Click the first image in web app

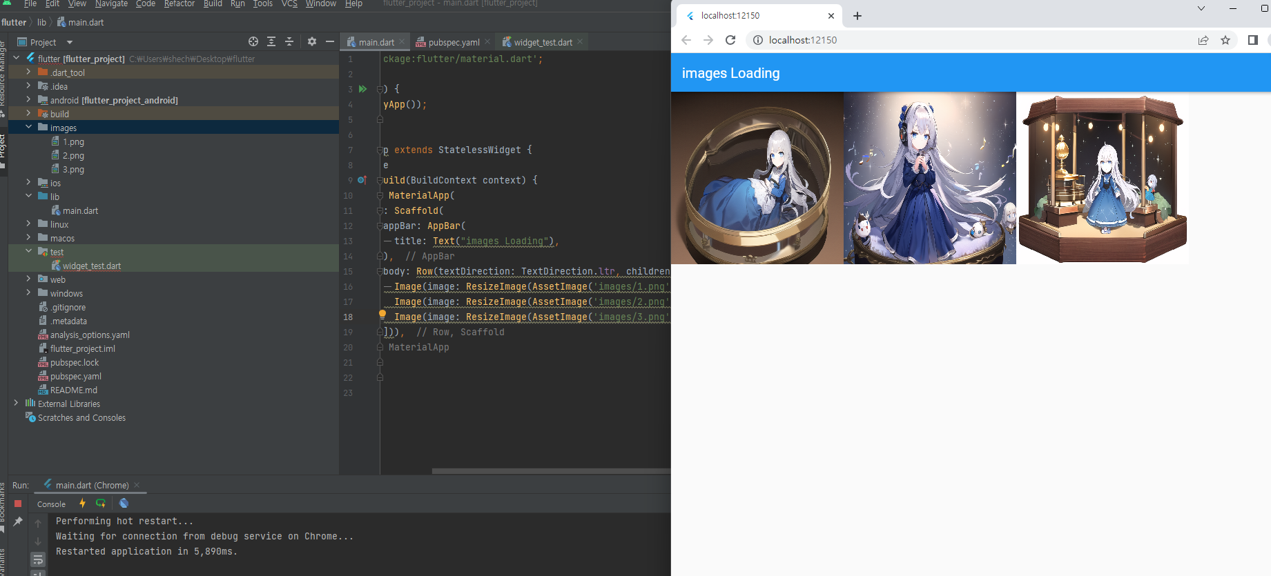point(757,178)
